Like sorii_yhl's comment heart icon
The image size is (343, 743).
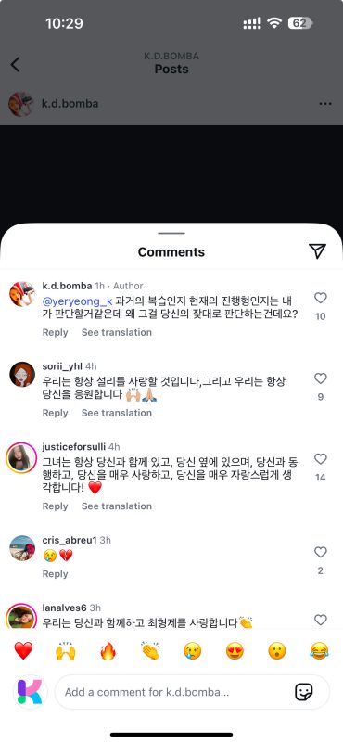[x=321, y=378]
